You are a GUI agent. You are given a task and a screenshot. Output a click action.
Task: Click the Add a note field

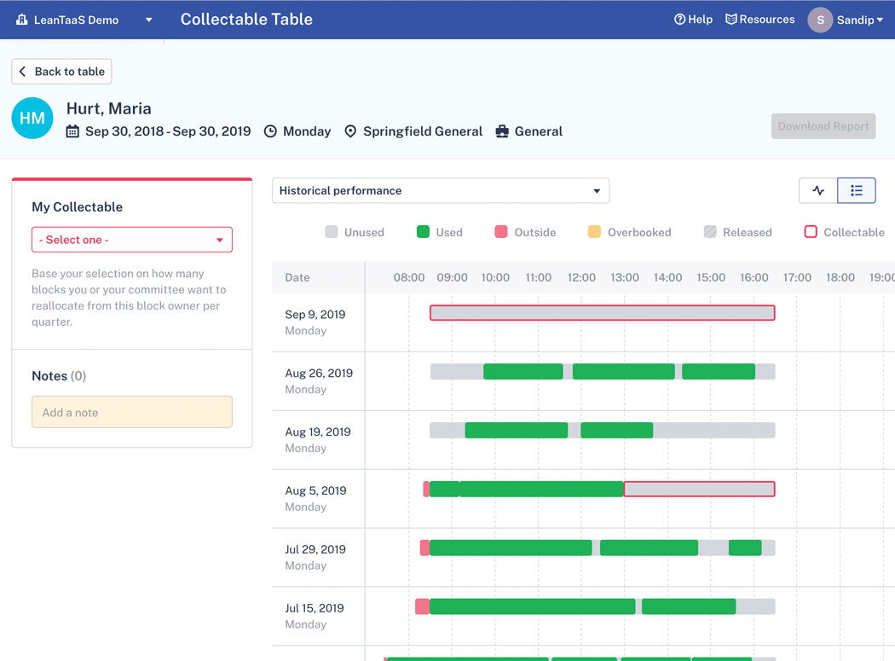click(132, 412)
